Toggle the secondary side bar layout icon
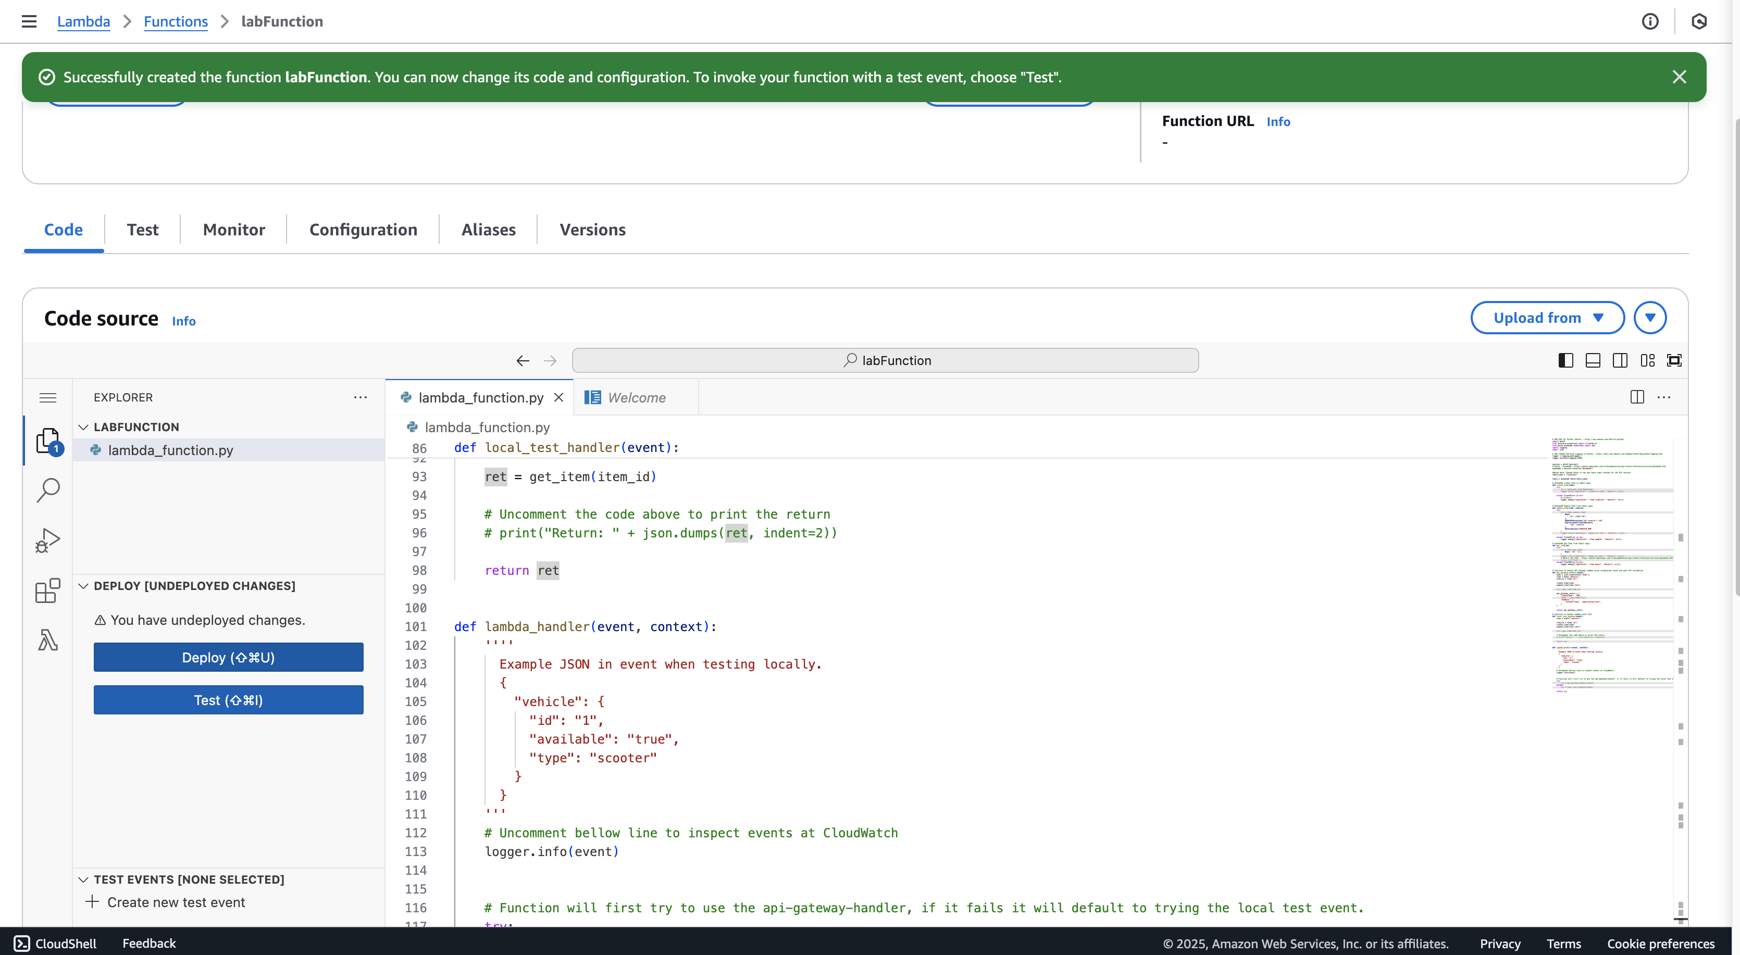 pos(1620,361)
